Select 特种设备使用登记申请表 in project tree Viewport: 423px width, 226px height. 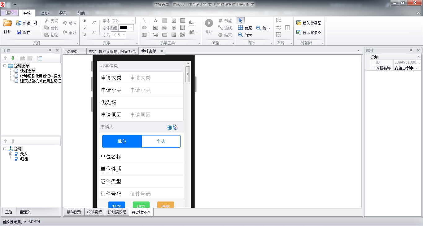point(41,76)
